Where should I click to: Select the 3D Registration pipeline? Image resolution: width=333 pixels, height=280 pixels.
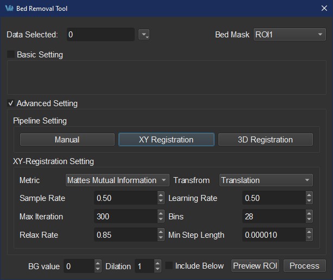(265, 140)
